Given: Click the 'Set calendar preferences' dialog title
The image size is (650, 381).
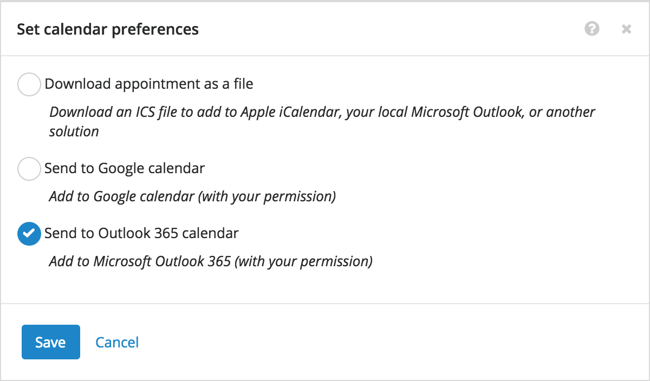Looking at the screenshot, I should click(108, 29).
